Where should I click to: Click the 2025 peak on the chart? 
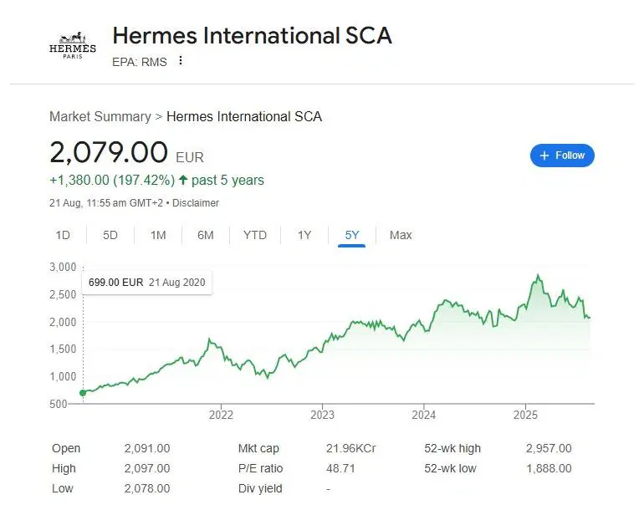point(539,276)
